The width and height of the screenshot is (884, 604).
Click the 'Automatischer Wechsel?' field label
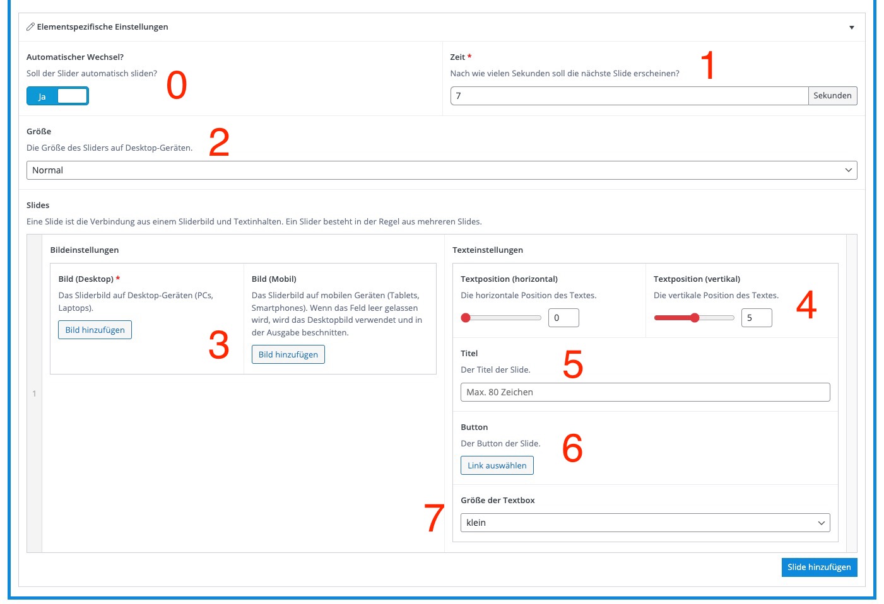(75, 57)
